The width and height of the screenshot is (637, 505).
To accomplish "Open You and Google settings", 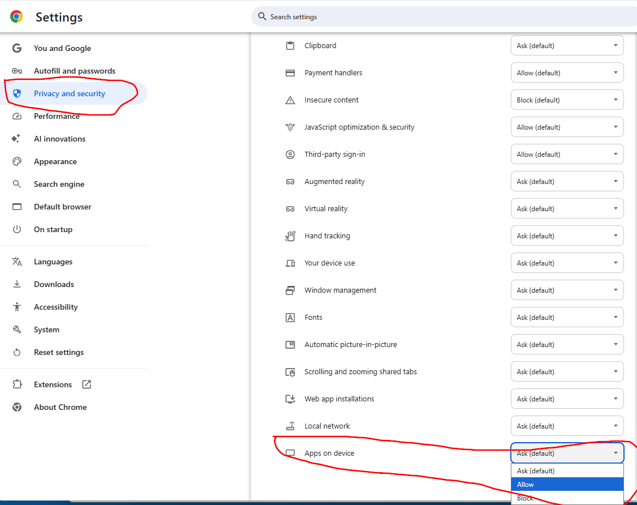I will point(62,48).
